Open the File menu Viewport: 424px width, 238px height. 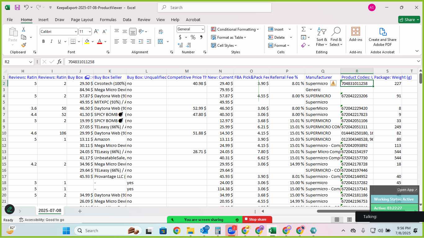[10, 20]
